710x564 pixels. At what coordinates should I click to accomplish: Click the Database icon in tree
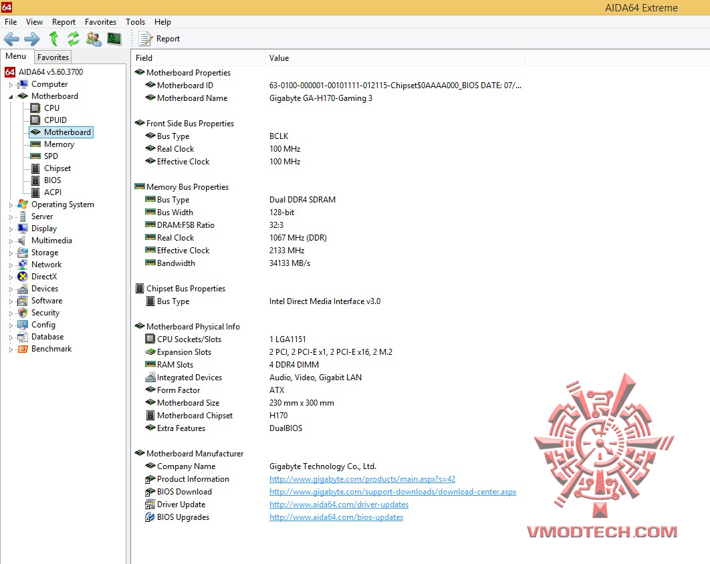23,337
